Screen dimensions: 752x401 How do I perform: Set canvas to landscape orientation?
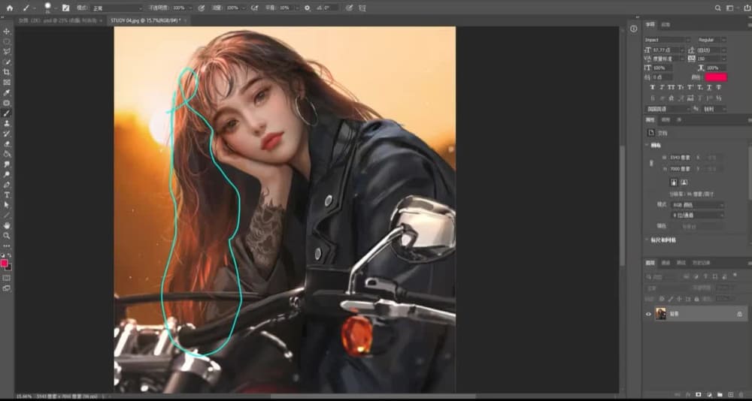684,182
